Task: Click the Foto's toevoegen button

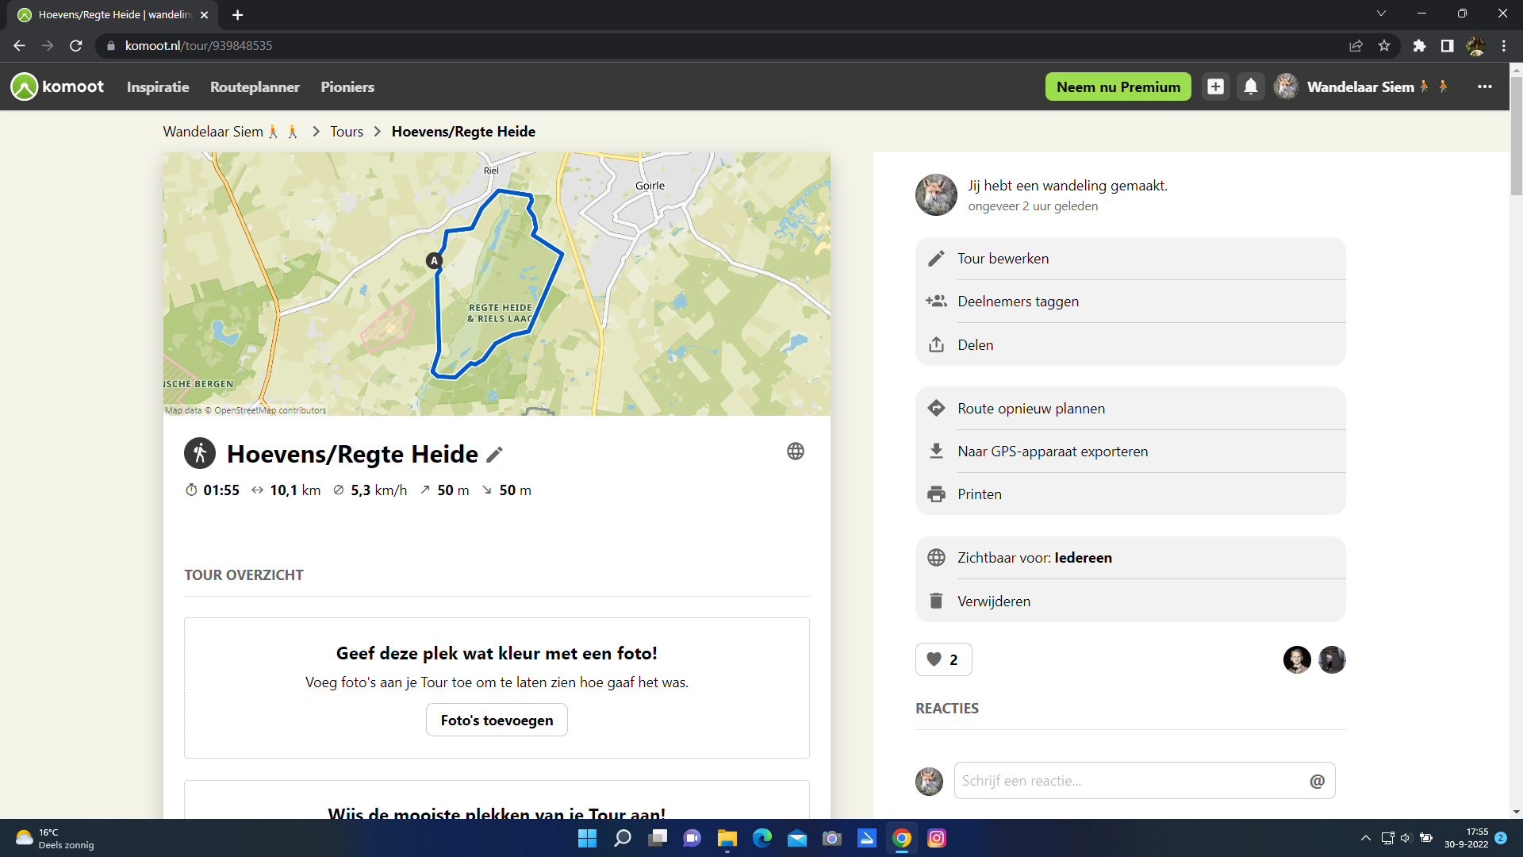Action: point(497,721)
